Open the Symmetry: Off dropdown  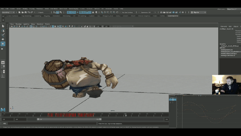pyautogui.click(x=147, y=12)
